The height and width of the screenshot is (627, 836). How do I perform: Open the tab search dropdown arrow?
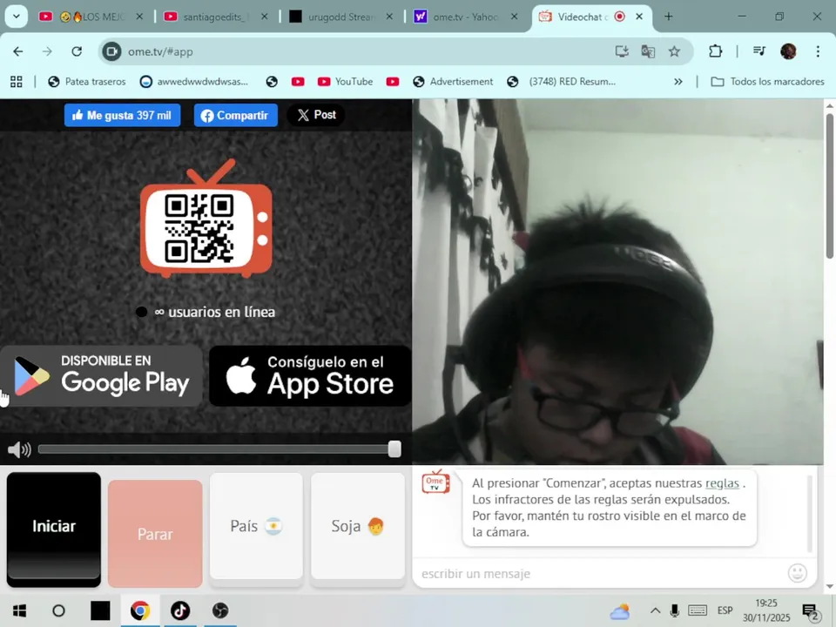[x=16, y=16]
